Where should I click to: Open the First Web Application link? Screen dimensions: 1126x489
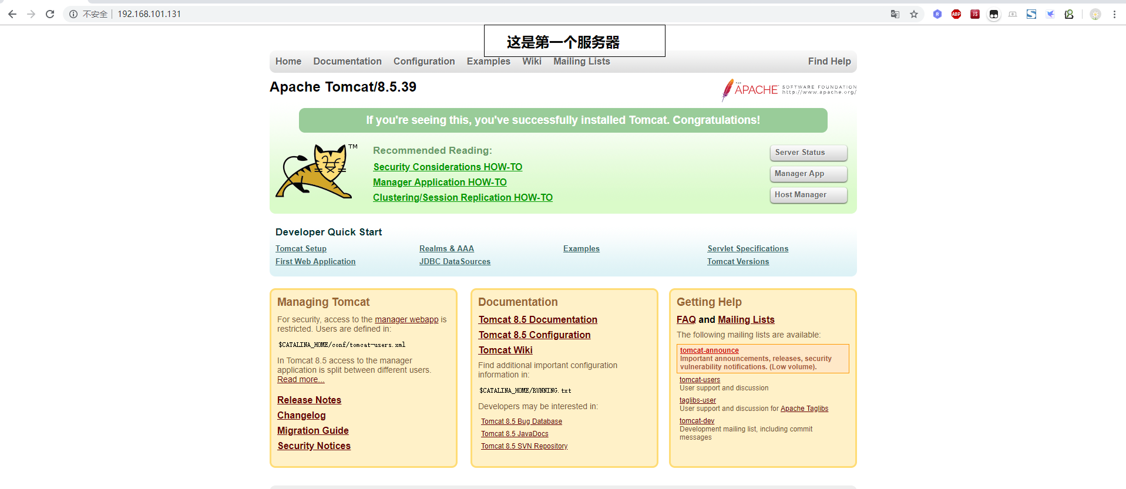pyautogui.click(x=315, y=262)
